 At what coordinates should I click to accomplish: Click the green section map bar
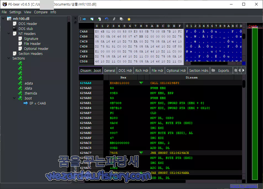pyautogui.click(x=255, y=103)
